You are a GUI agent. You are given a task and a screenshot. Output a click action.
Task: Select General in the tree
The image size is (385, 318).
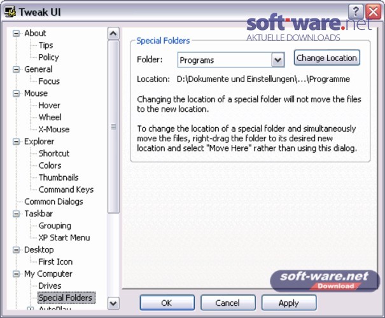(x=38, y=69)
